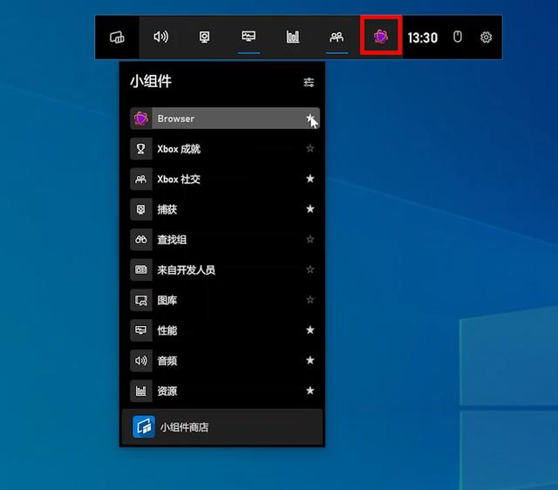Unfavorite the 捕获 widget star
Image resolution: width=558 pixels, height=490 pixels.
tap(310, 208)
